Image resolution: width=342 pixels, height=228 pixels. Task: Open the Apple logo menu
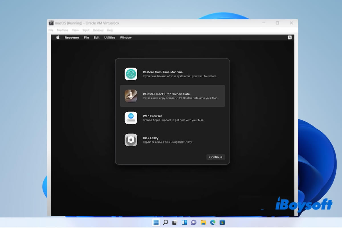click(58, 37)
